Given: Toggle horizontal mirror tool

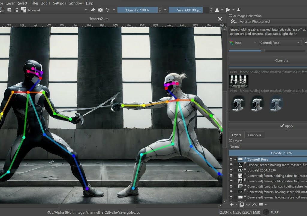Looking at the screenshot, I should 217,10.
